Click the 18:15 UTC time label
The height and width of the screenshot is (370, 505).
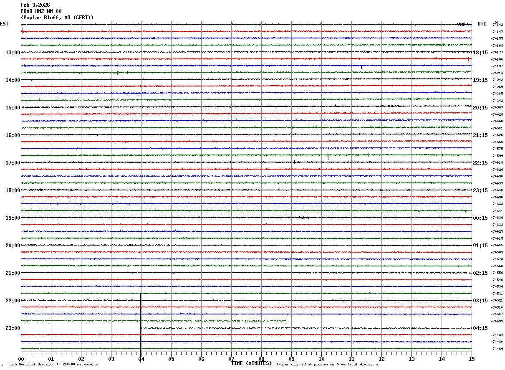(x=480, y=53)
